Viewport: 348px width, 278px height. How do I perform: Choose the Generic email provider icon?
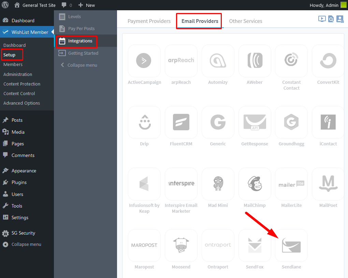click(218, 122)
